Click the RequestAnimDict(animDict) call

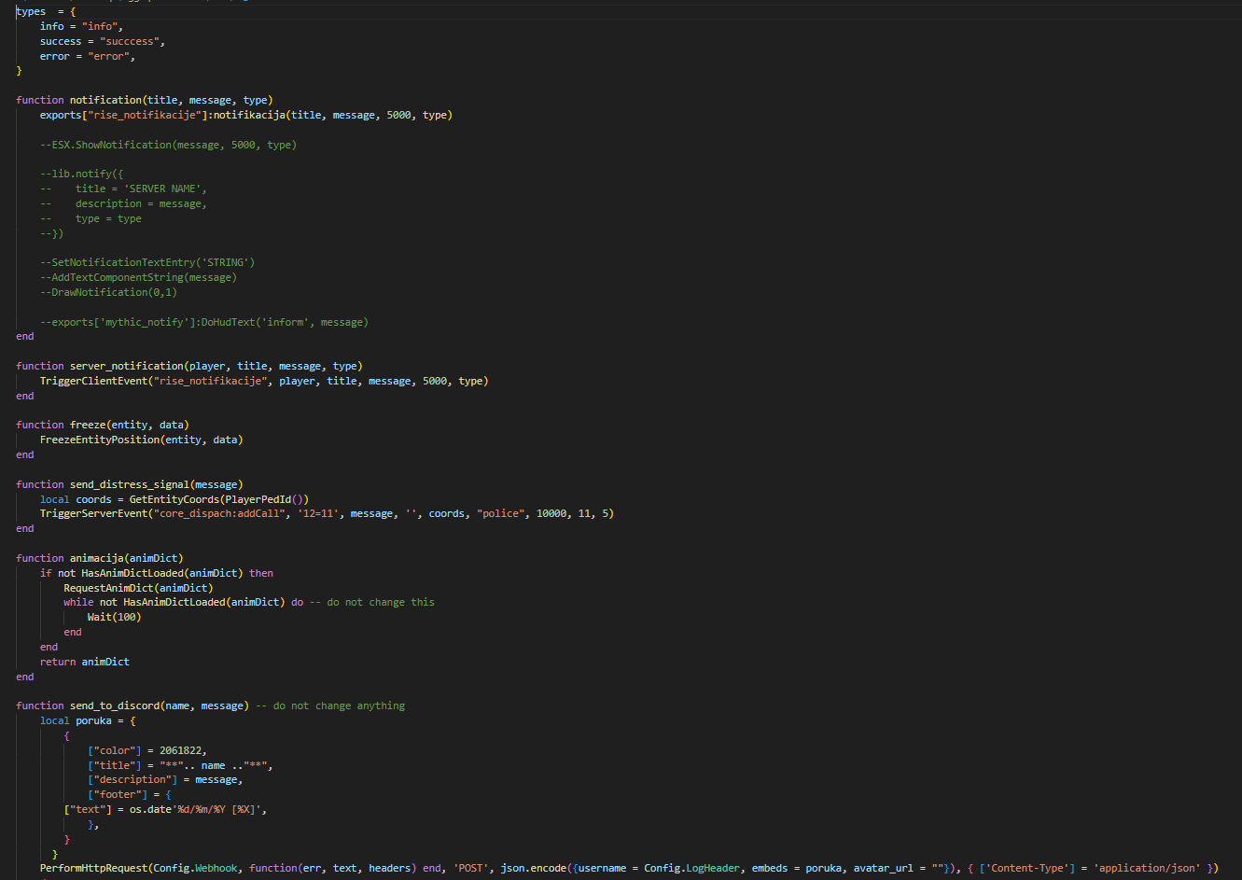point(138,588)
